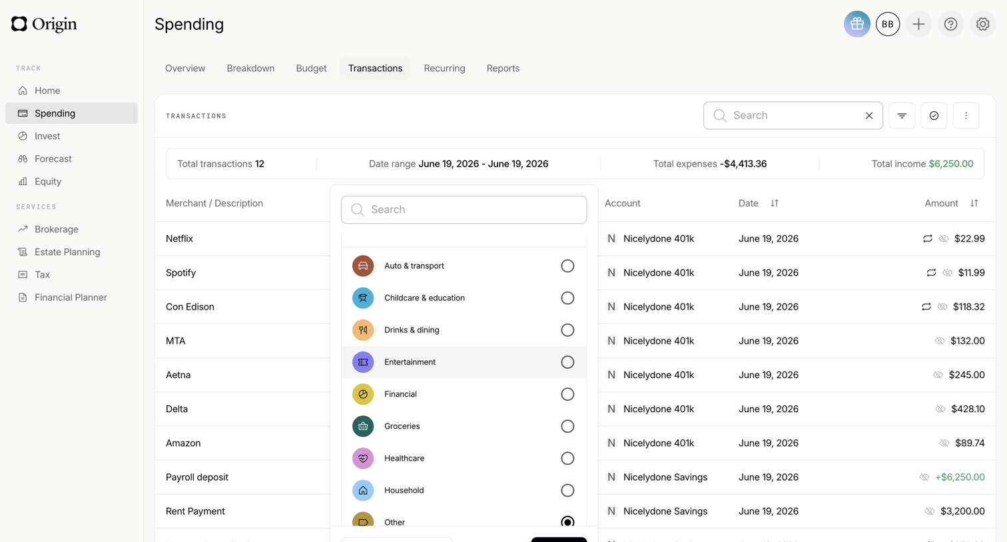Toggle hidden eye icon on Payroll deposit row
This screenshot has width=1007, height=542.
point(924,477)
